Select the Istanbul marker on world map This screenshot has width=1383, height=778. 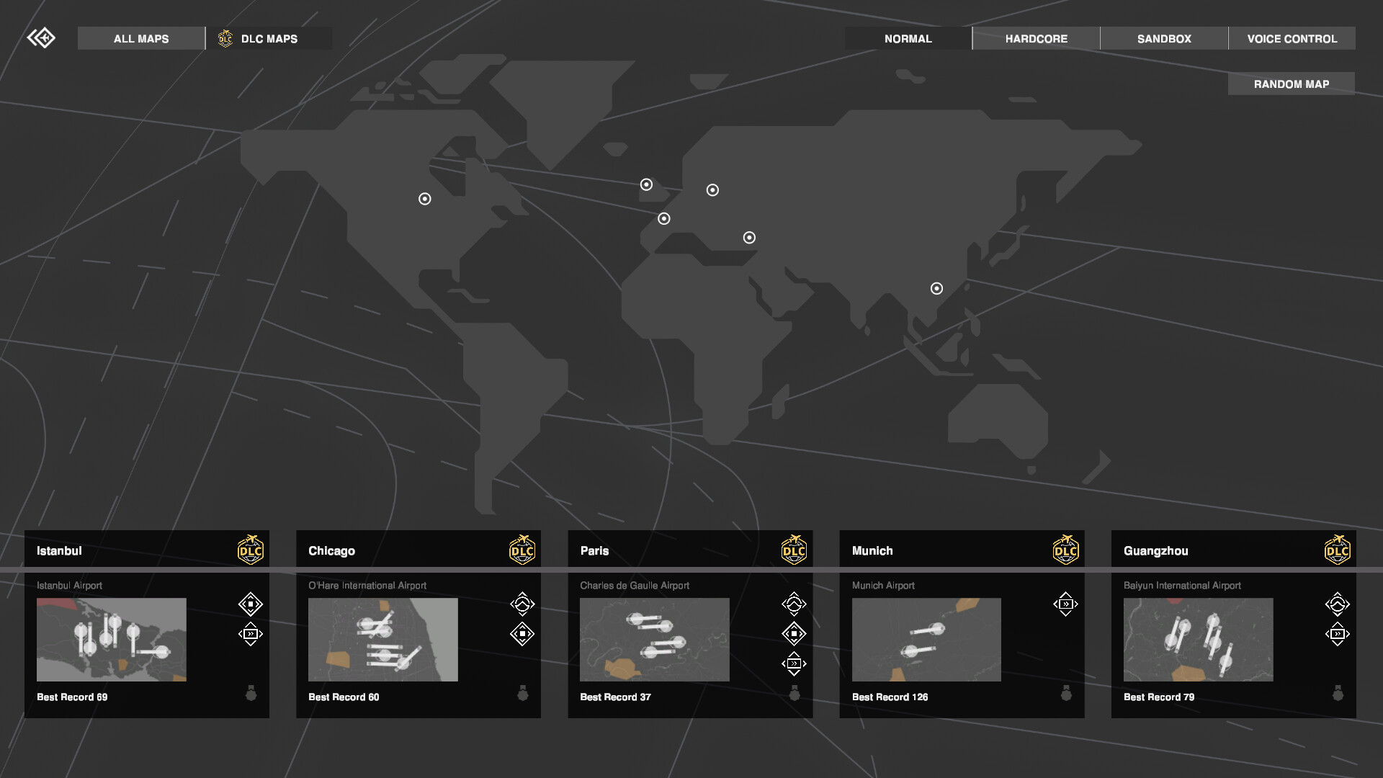click(x=749, y=237)
